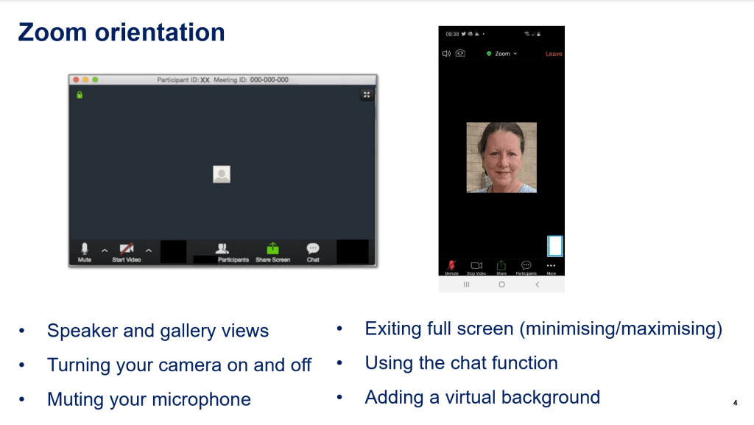Stop Video from the mobile toolbar
Image resolution: width=754 pixels, height=425 pixels.
(476, 265)
